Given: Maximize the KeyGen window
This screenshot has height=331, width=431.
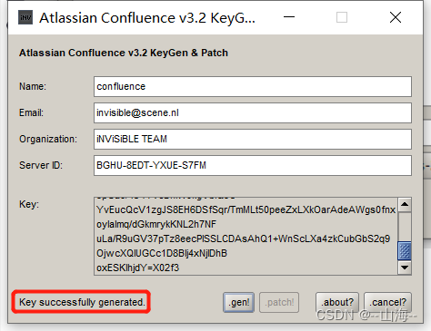Looking at the screenshot, I should pyautogui.click(x=342, y=17).
